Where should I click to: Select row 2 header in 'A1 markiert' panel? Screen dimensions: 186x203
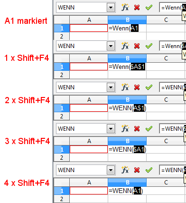62,37
